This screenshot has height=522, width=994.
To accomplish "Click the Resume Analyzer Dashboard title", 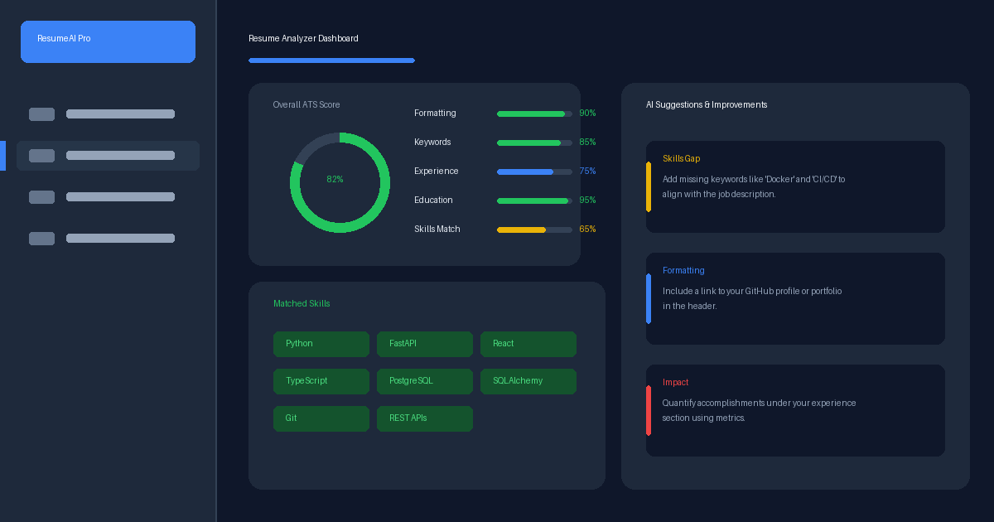I will click(x=303, y=39).
